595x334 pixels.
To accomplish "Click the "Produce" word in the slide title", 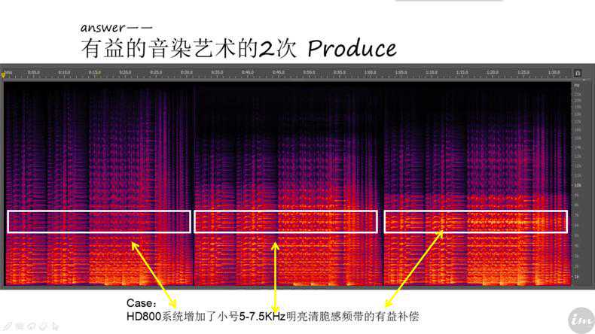I will (x=352, y=49).
